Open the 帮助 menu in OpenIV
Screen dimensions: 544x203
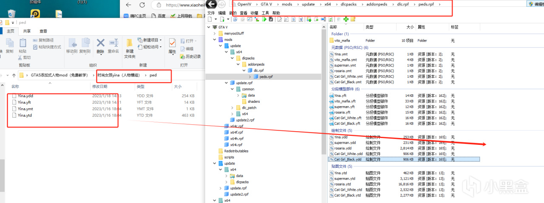point(276,13)
